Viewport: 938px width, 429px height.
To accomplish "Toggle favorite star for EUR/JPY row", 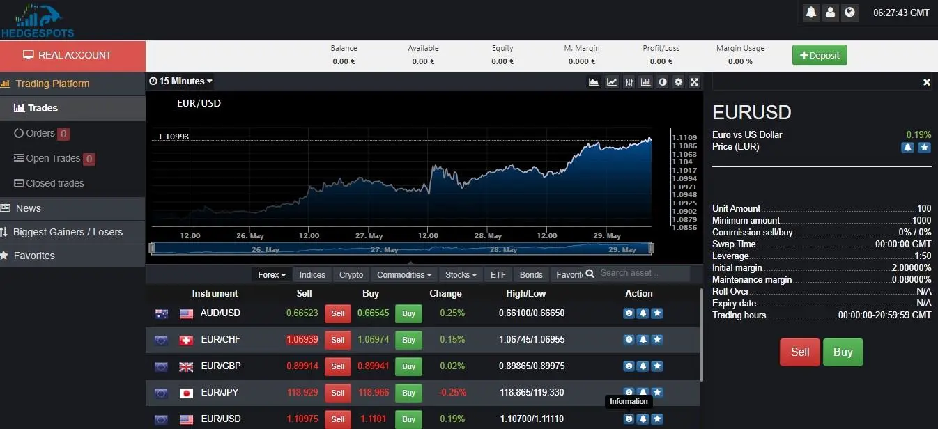I will tap(657, 393).
